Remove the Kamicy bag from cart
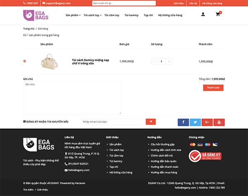The image size is (248, 196). 24,61
